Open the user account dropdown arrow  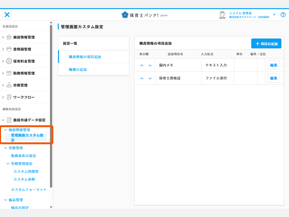pos(274,15)
